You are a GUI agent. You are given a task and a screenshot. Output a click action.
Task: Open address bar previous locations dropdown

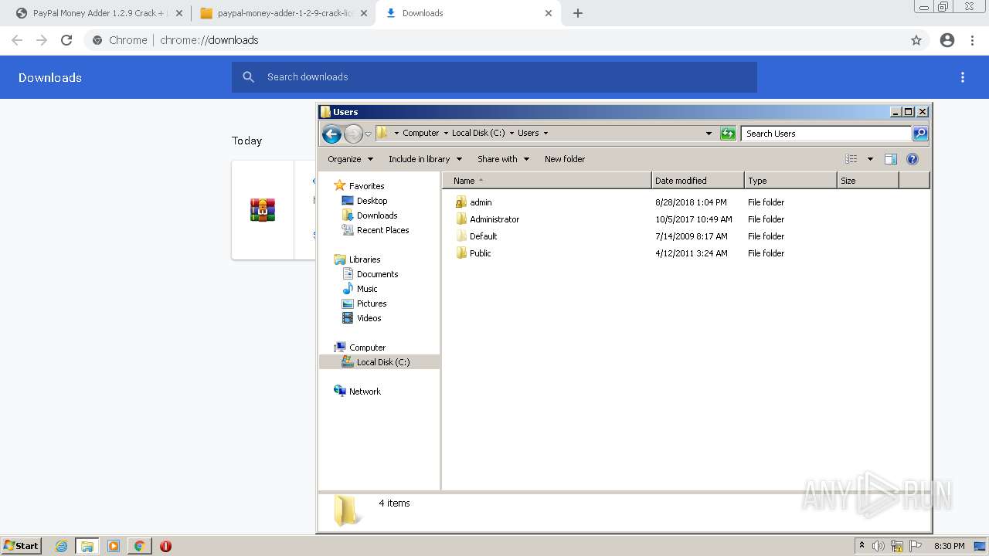[709, 134]
